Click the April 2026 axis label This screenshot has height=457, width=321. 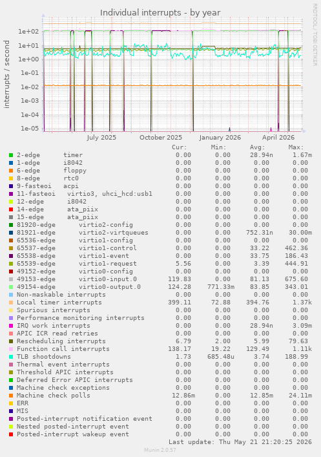(278, 138)
